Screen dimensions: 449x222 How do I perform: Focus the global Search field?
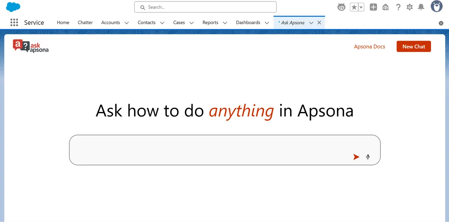[205, 7]
